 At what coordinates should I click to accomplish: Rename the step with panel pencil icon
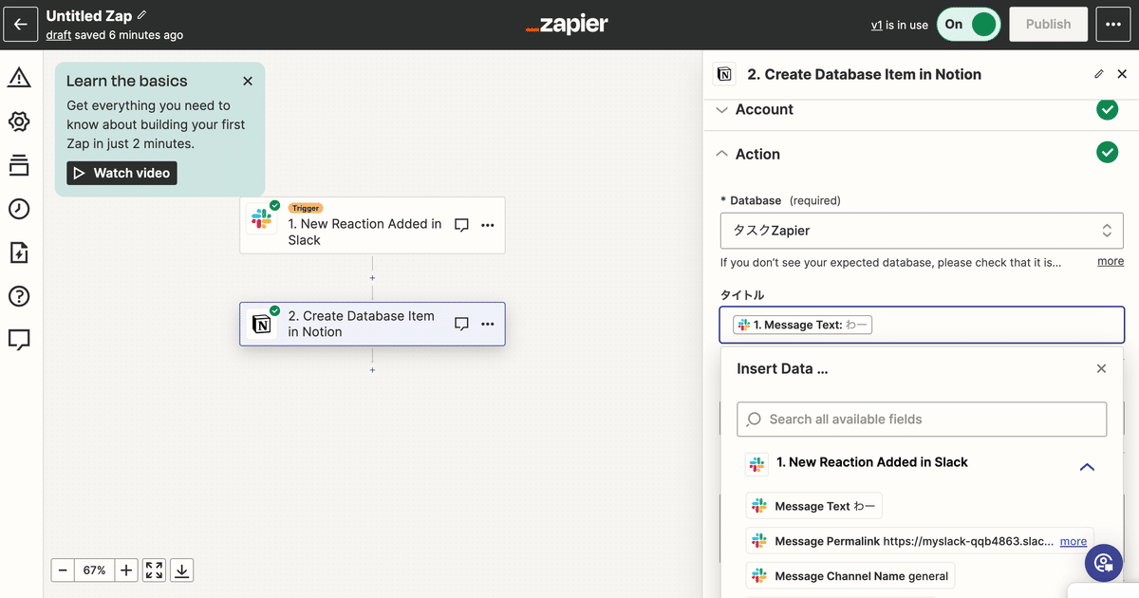(x=1099, y=74)
